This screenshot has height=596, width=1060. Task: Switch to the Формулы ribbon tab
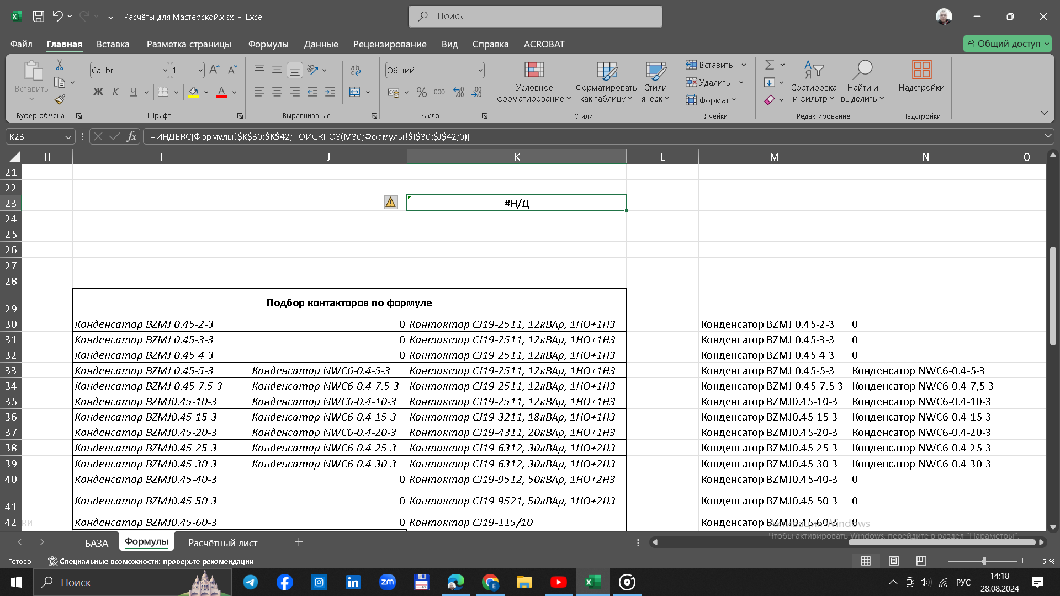pyautogui.click(x=269, y=44)
